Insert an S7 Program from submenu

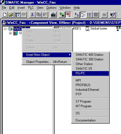tap(90, 101)
